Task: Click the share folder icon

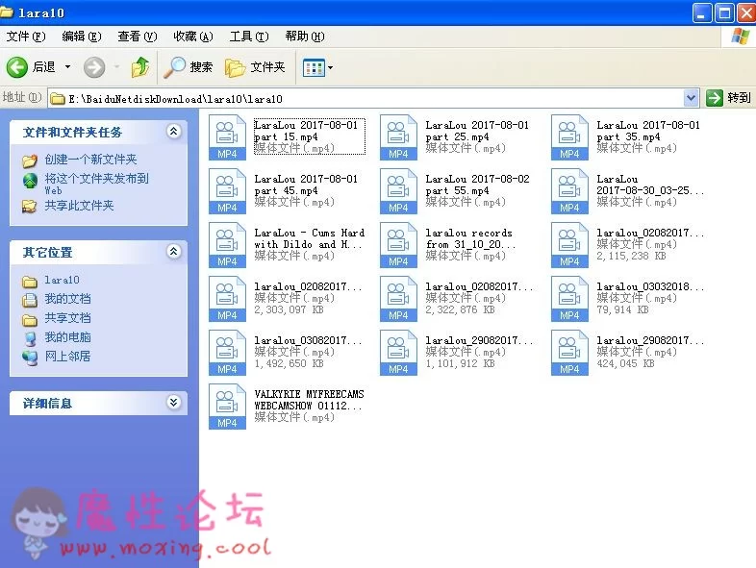Action: coord(30,207)
